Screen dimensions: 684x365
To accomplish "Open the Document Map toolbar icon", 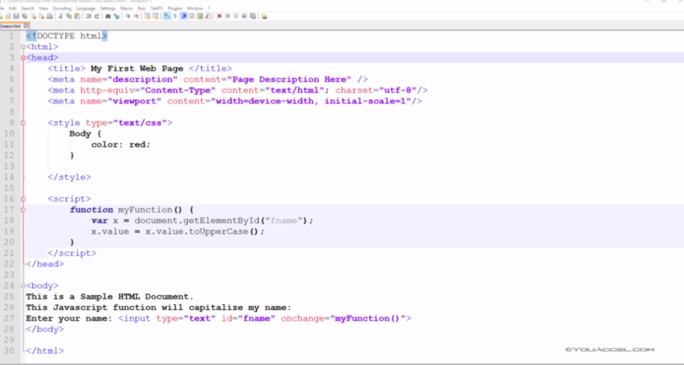I will [200, 16].
